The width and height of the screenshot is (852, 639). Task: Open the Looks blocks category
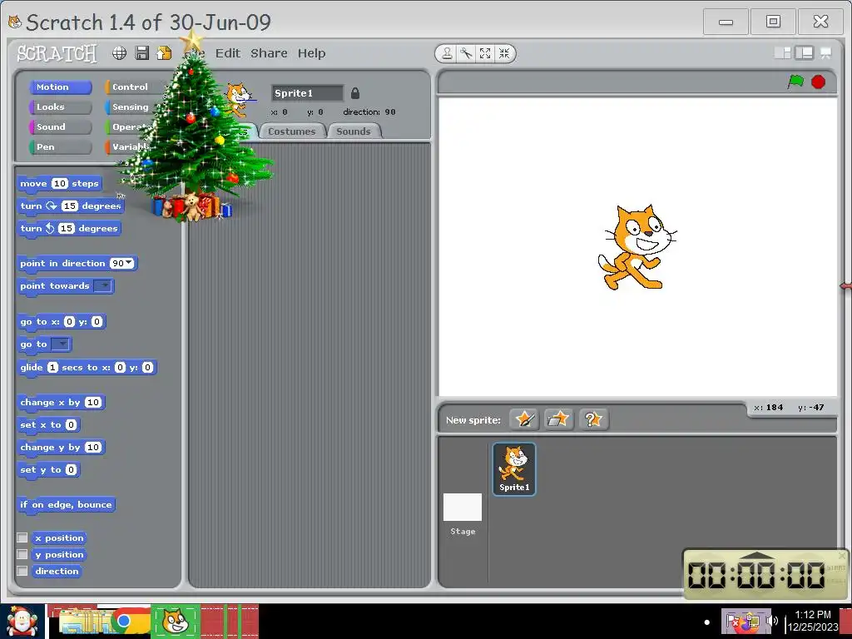(x=60, y=107)
